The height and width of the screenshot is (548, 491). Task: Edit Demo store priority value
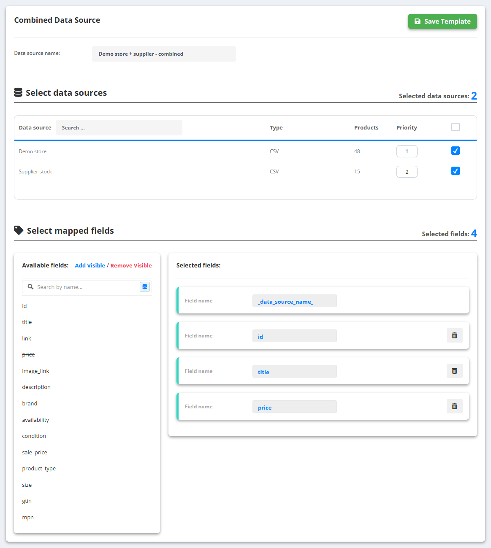(x=407, y=151)
